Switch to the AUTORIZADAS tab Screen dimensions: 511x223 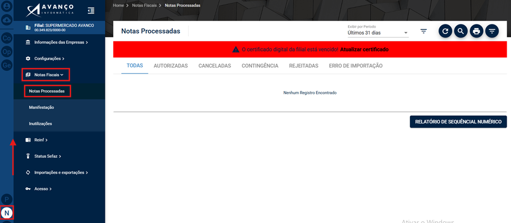click(x=171, y=66)
